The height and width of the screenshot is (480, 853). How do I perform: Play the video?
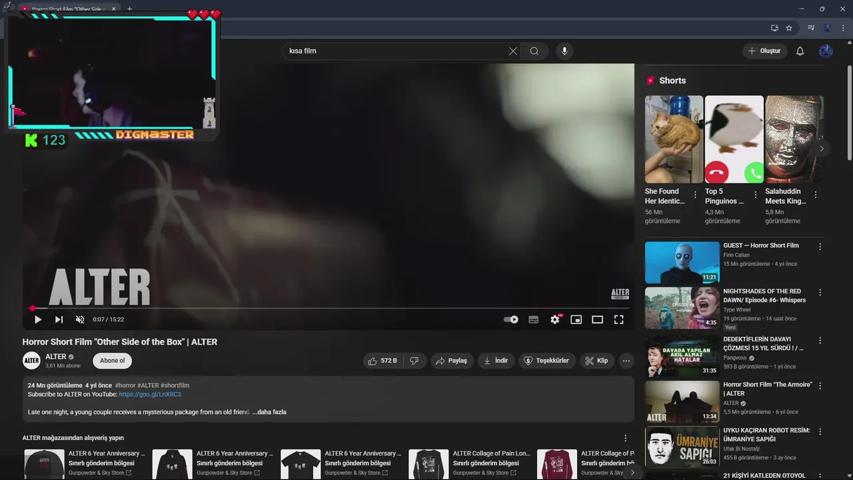[38, 320]
